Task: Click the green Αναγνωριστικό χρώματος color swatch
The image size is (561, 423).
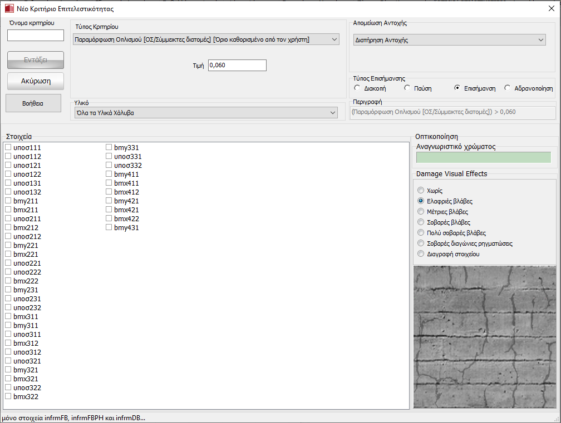Action: [483, 157]
